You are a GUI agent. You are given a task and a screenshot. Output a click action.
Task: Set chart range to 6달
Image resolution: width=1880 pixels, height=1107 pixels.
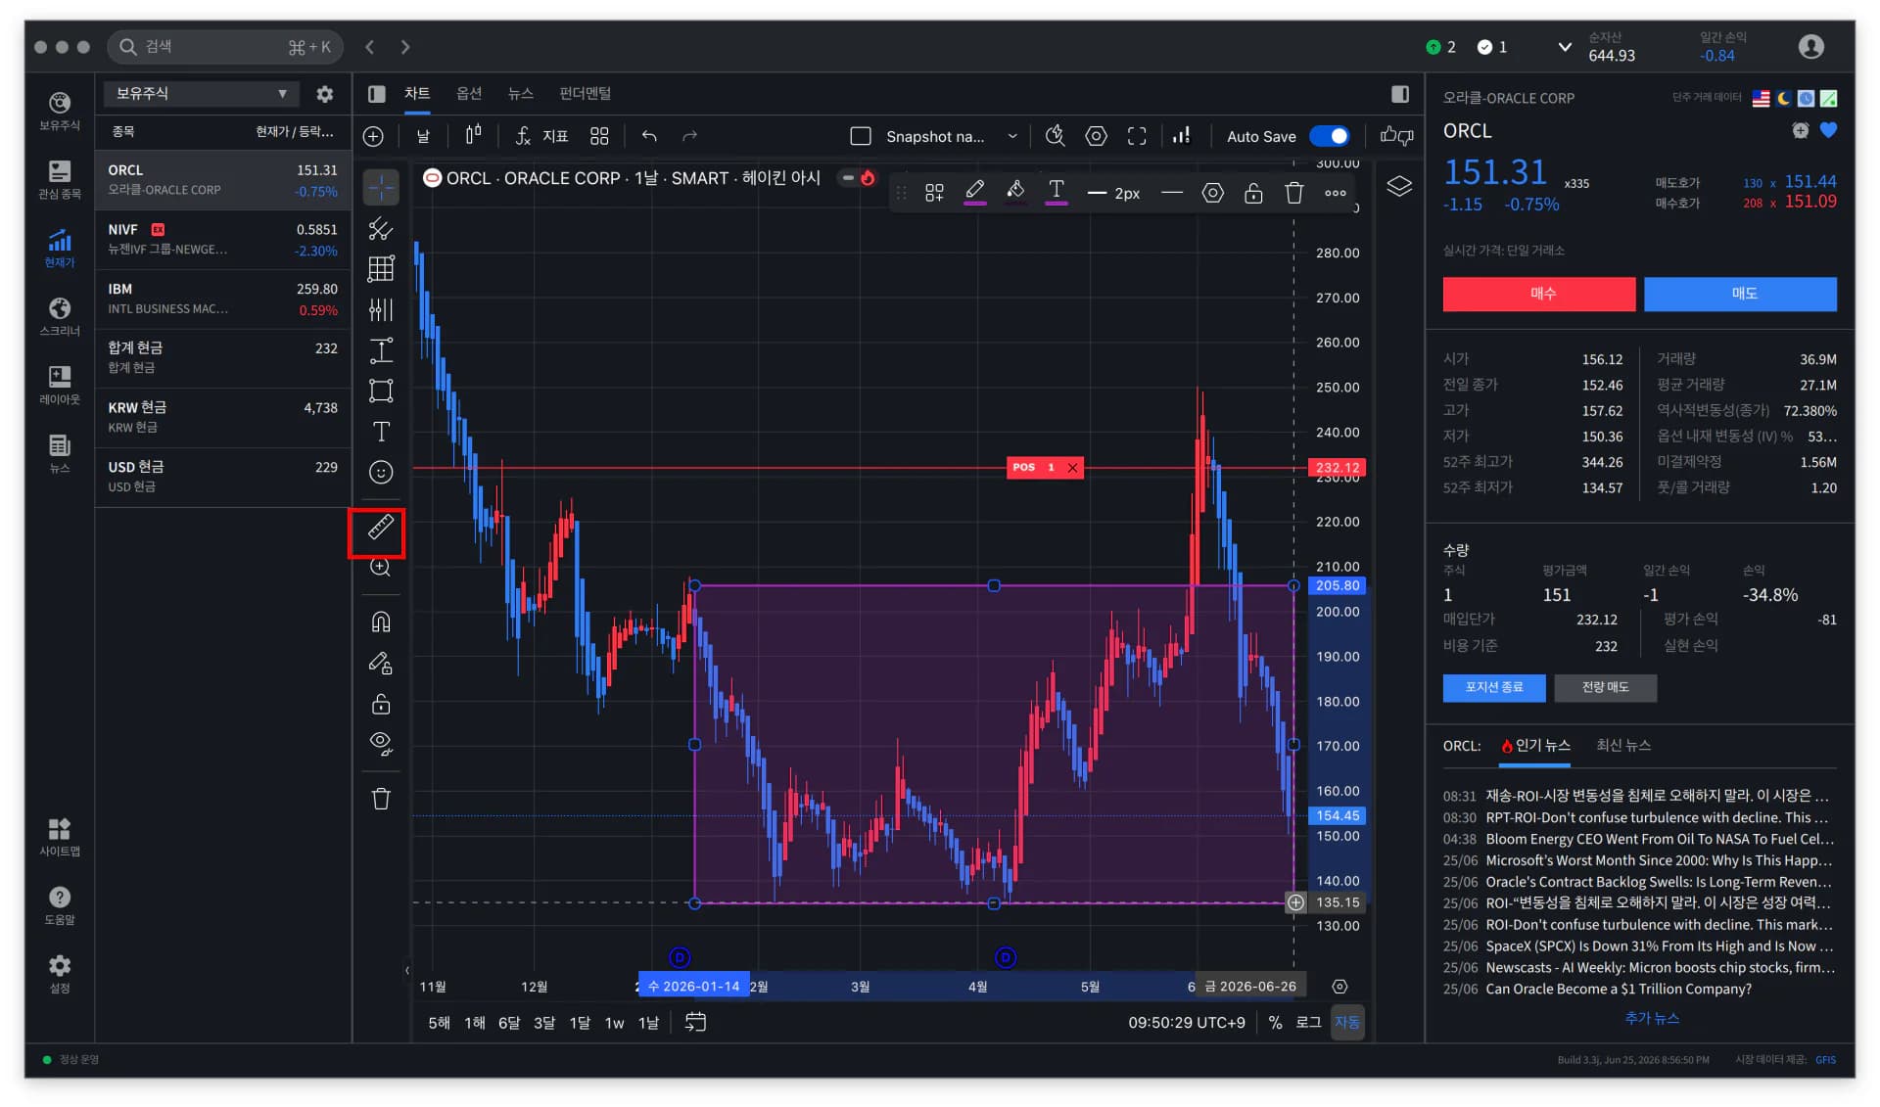(x=509, y=1023)
